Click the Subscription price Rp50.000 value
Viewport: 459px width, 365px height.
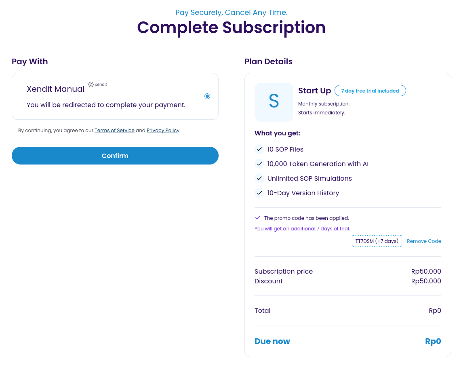pos(426,271)
